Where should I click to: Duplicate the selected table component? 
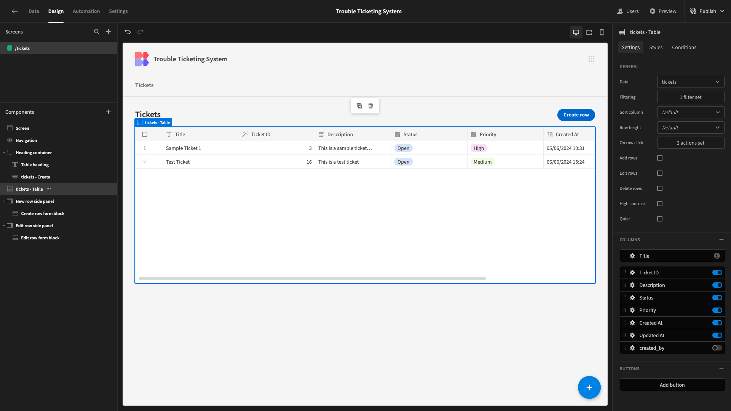(x=359, y=106)
